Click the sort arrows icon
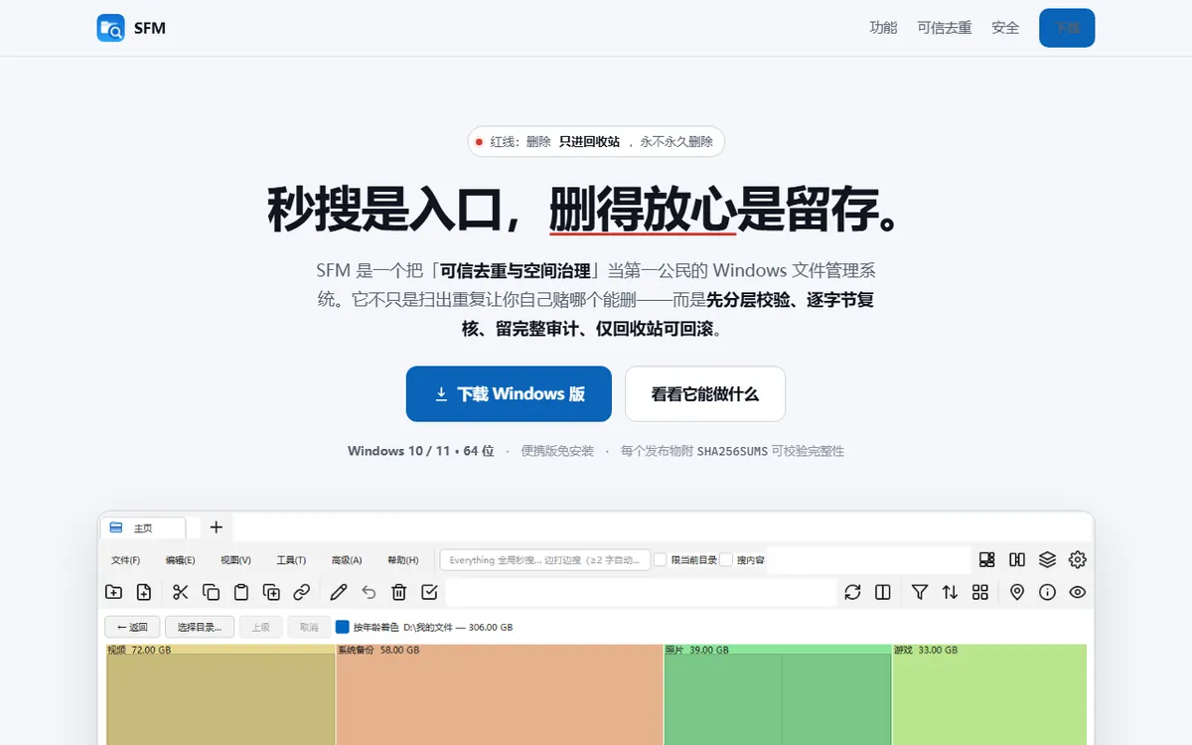1192x745 pixels. pos(951,592)
